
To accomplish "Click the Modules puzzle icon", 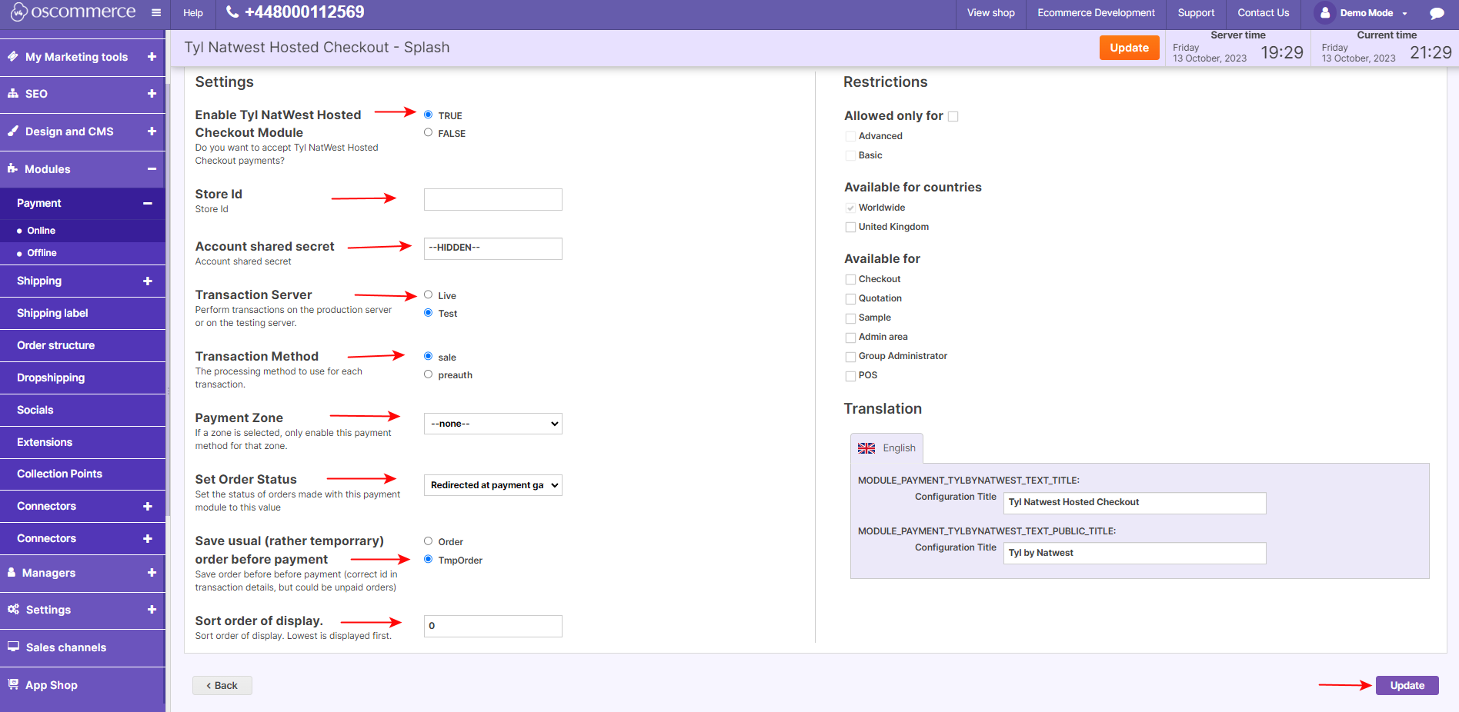I will 13,168.
